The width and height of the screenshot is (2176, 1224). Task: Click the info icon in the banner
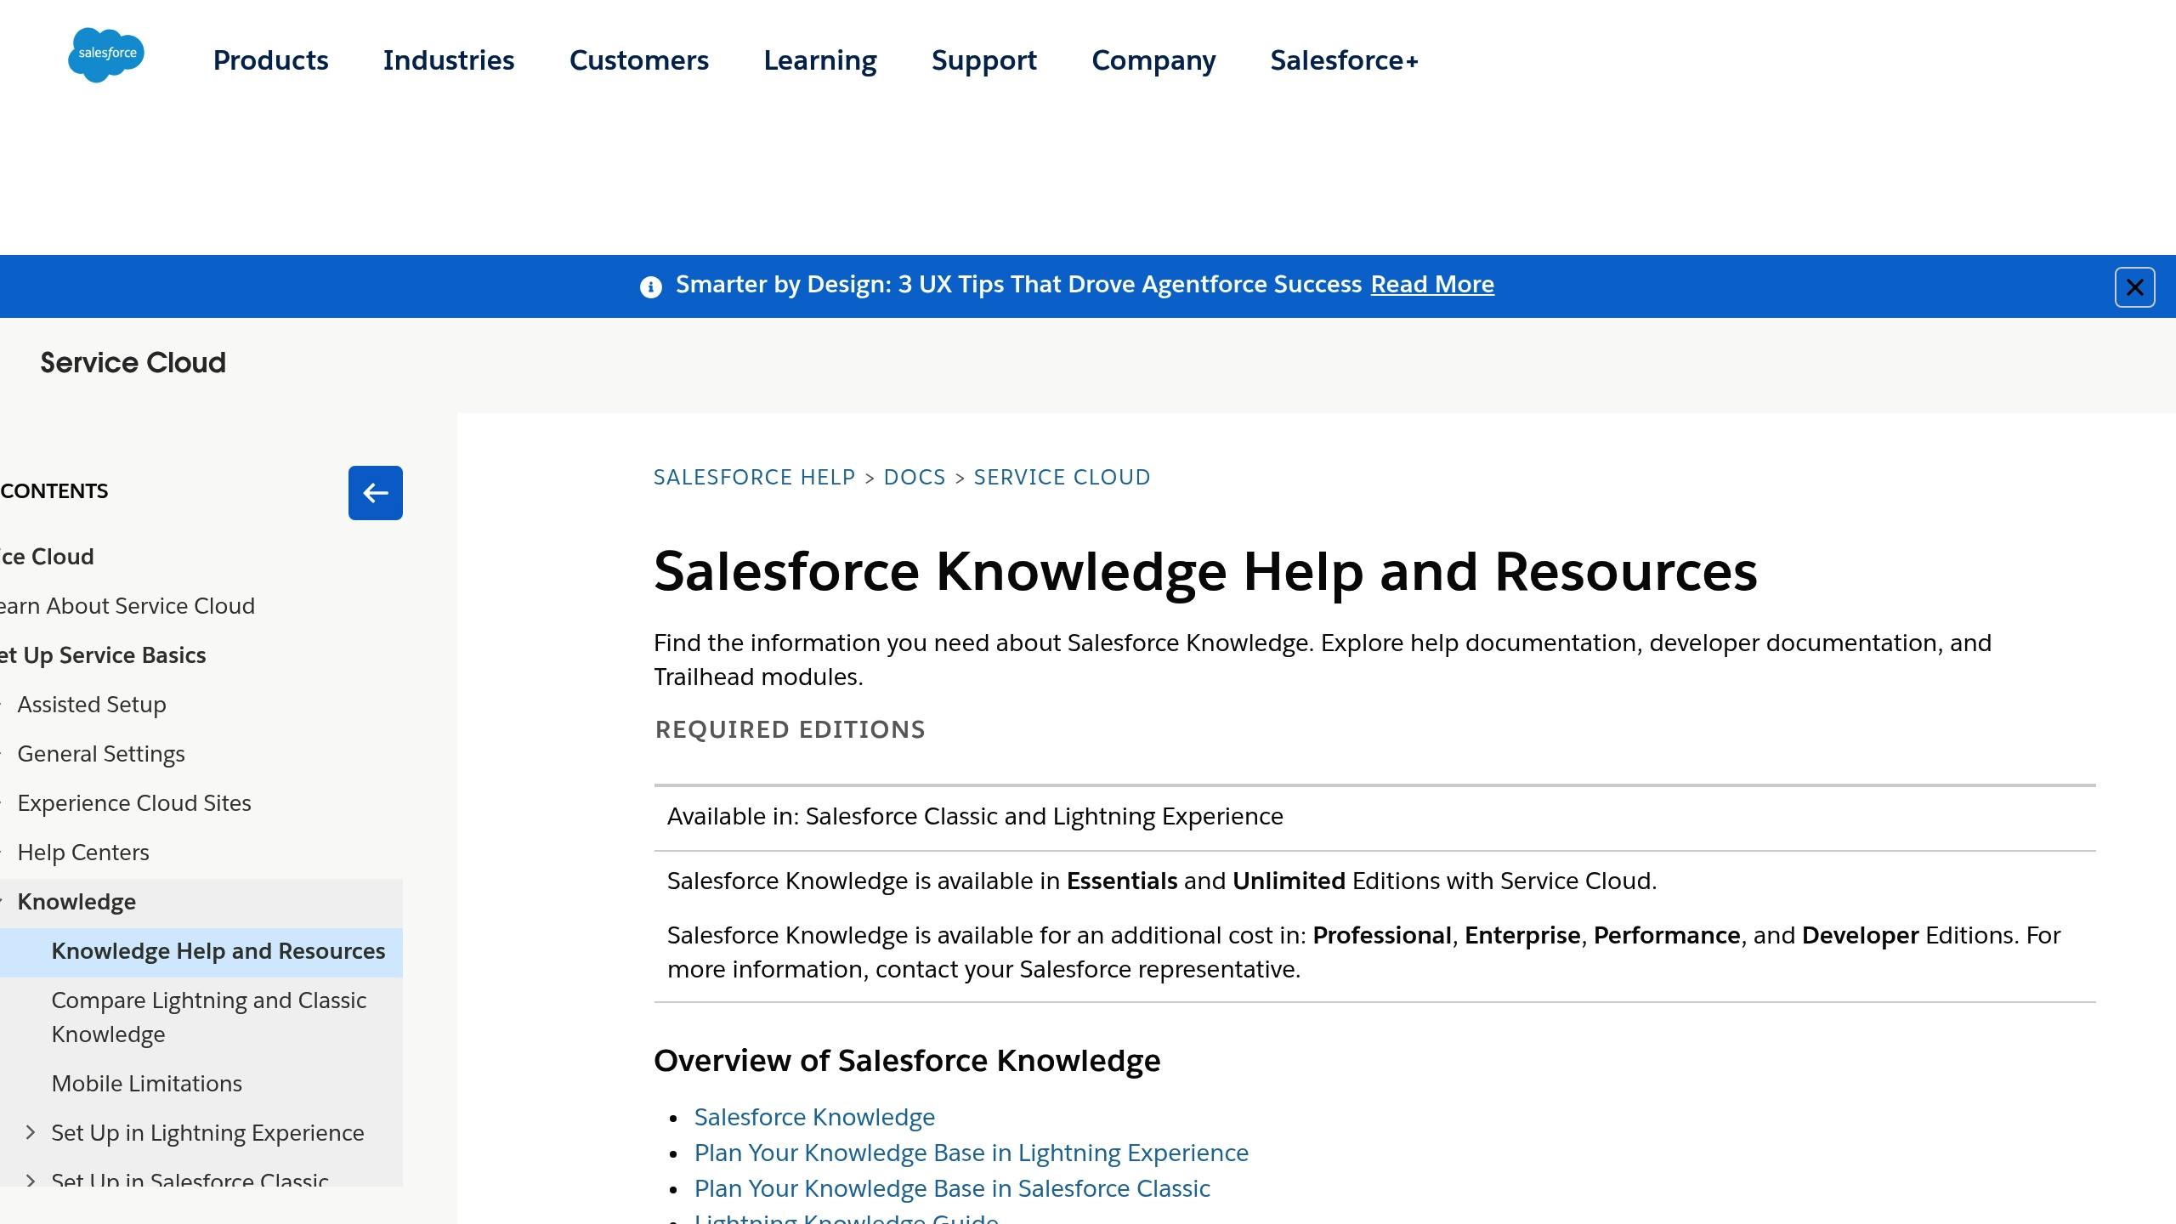click(650, 287)
